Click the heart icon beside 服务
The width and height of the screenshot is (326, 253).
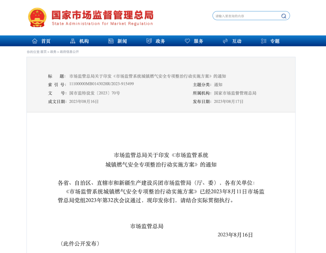[x=187, y=41]
